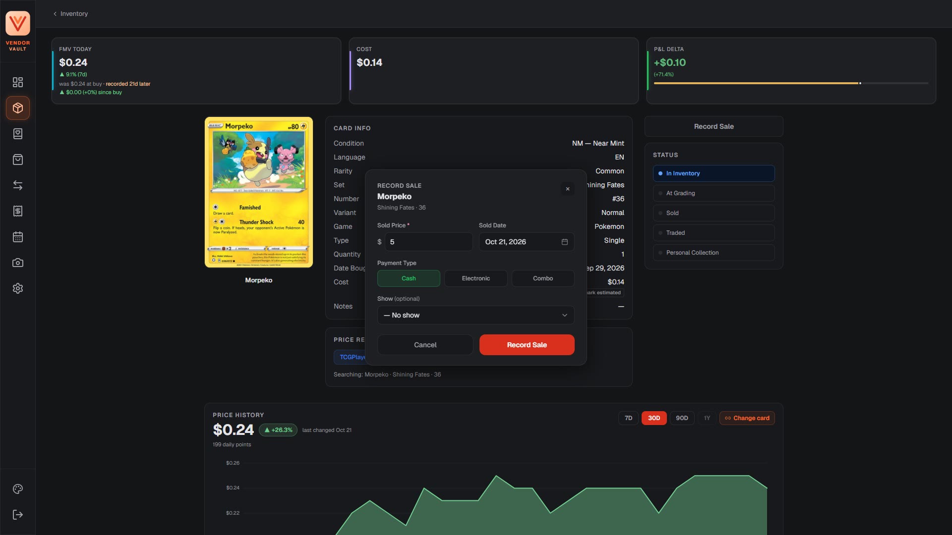Click 'Searching: Morpeko · Shining Fates · 36' text
The image size is (952, 535).
(x=387, y=374)
